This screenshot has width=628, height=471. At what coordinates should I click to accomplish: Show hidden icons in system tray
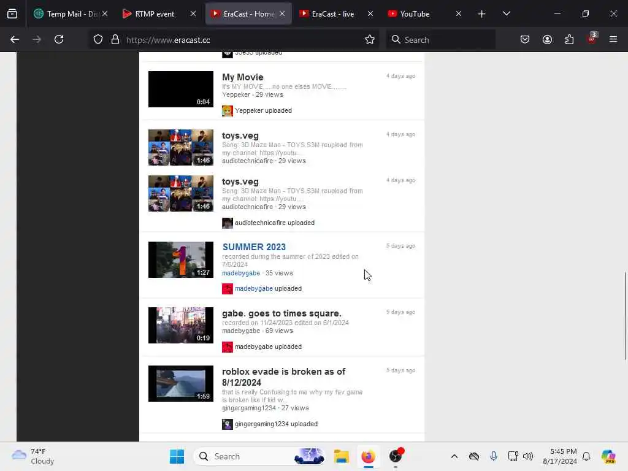(x=454, y=456)
